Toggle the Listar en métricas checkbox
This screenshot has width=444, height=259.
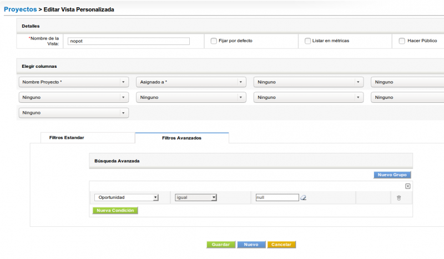[x=308, y=41]
